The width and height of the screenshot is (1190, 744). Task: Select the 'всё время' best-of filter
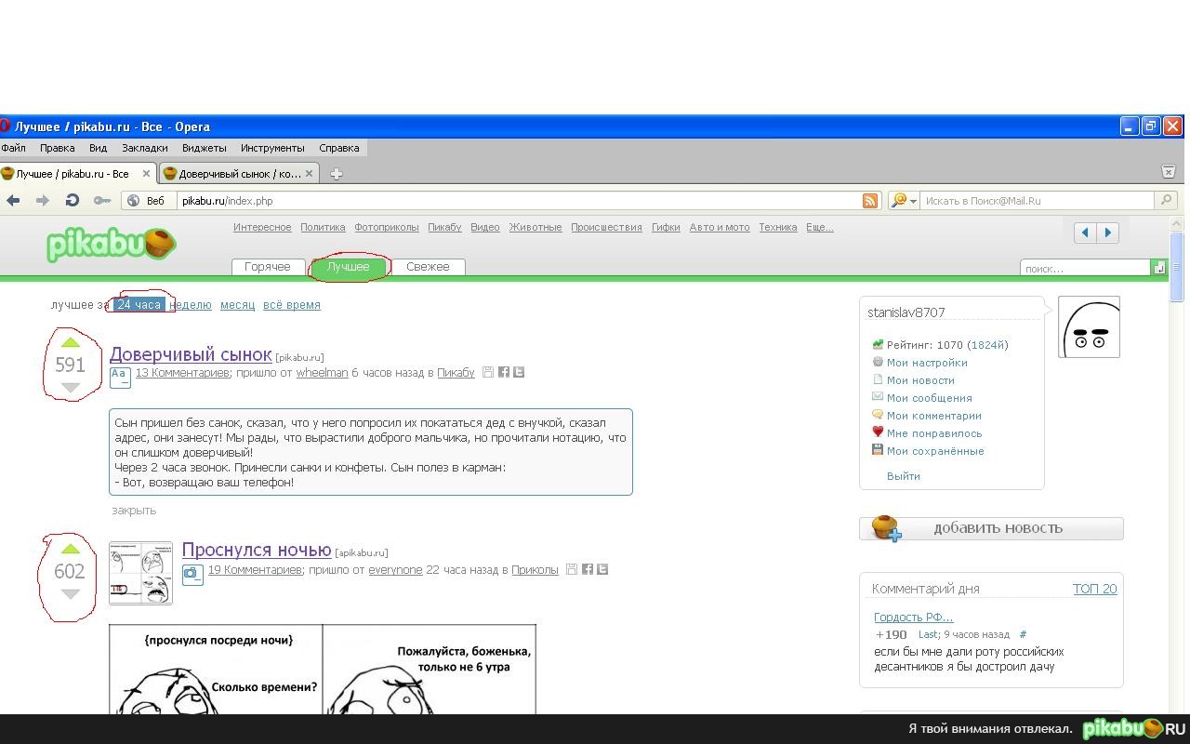click(291, 304)
